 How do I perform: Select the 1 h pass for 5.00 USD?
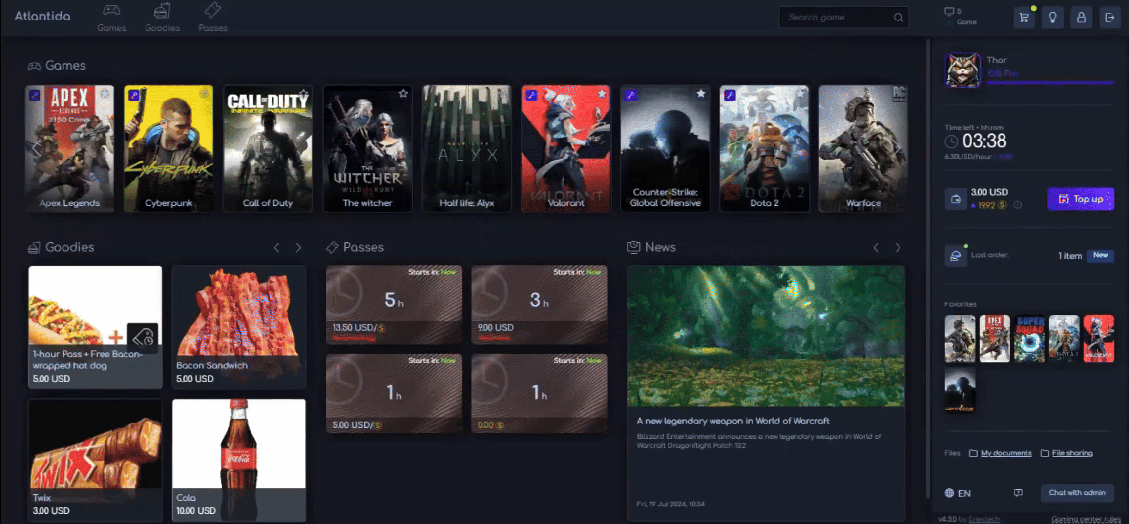(394, 393)
